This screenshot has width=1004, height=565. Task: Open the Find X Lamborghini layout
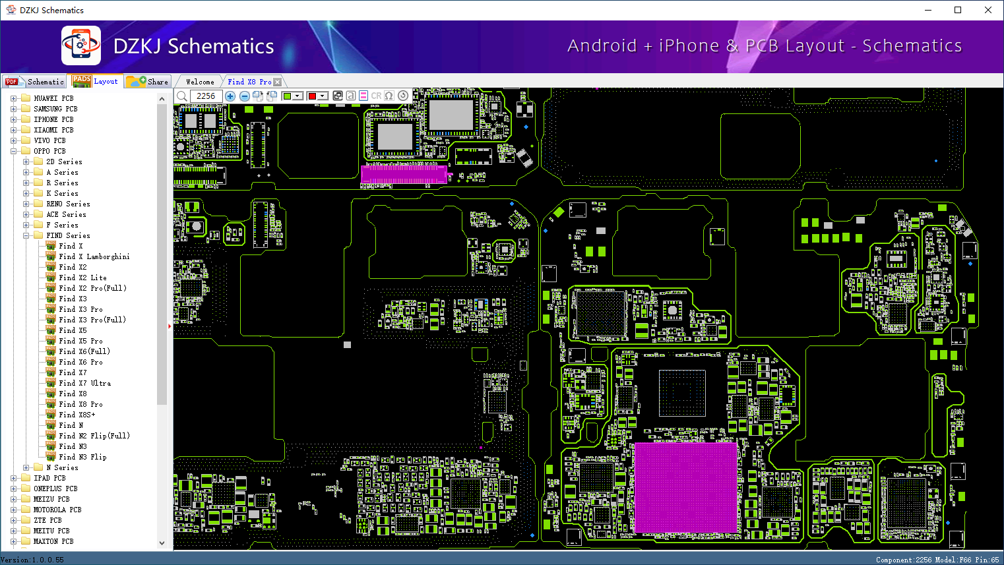tap(94, 256)
